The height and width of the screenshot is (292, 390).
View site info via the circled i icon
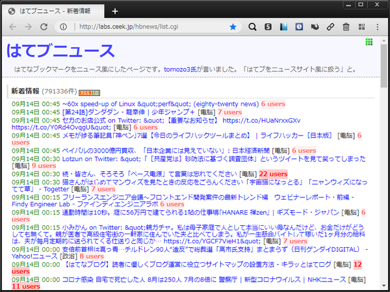[63, 27]
